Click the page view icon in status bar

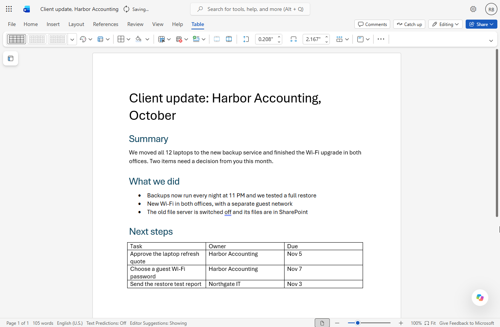coord(322,323)
